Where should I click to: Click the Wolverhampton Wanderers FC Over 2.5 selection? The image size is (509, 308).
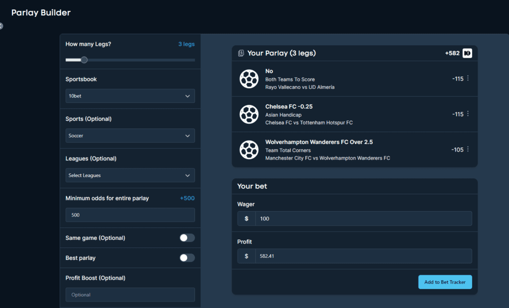(319, 142)
